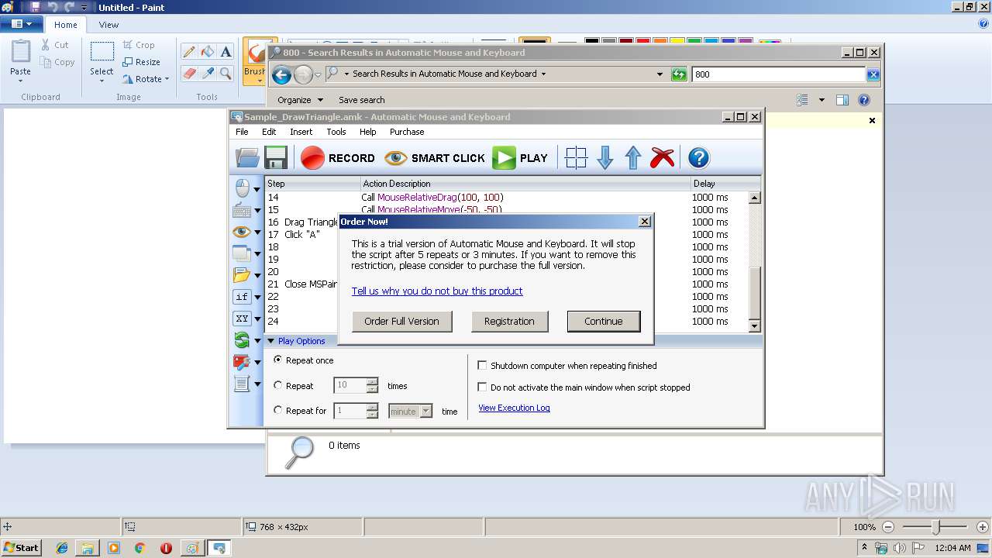Click the Continue button
This screenshot has width=992, height=558.
(604, 321)
